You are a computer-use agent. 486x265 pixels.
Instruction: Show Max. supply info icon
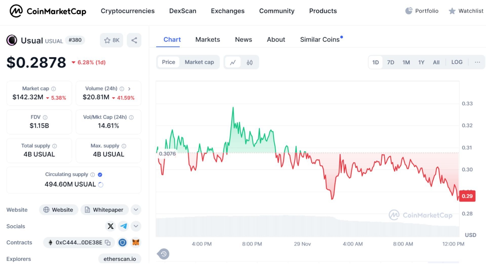tap(124, 146)
